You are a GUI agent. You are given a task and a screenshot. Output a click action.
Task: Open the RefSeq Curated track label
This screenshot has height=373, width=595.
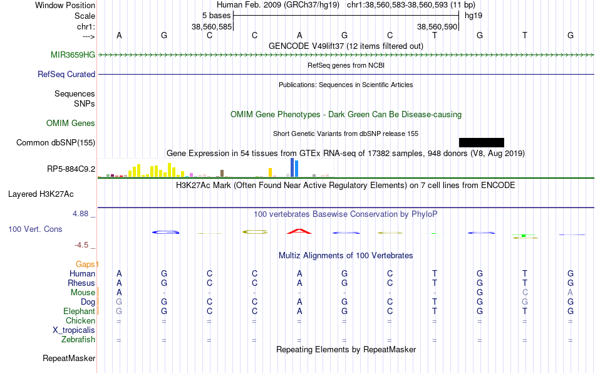click(x=66, y=75)
